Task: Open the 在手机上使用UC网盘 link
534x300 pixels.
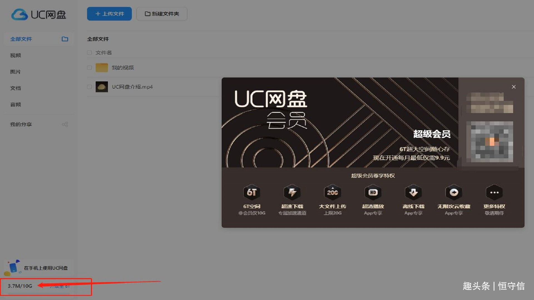Action: pos(46,268)
